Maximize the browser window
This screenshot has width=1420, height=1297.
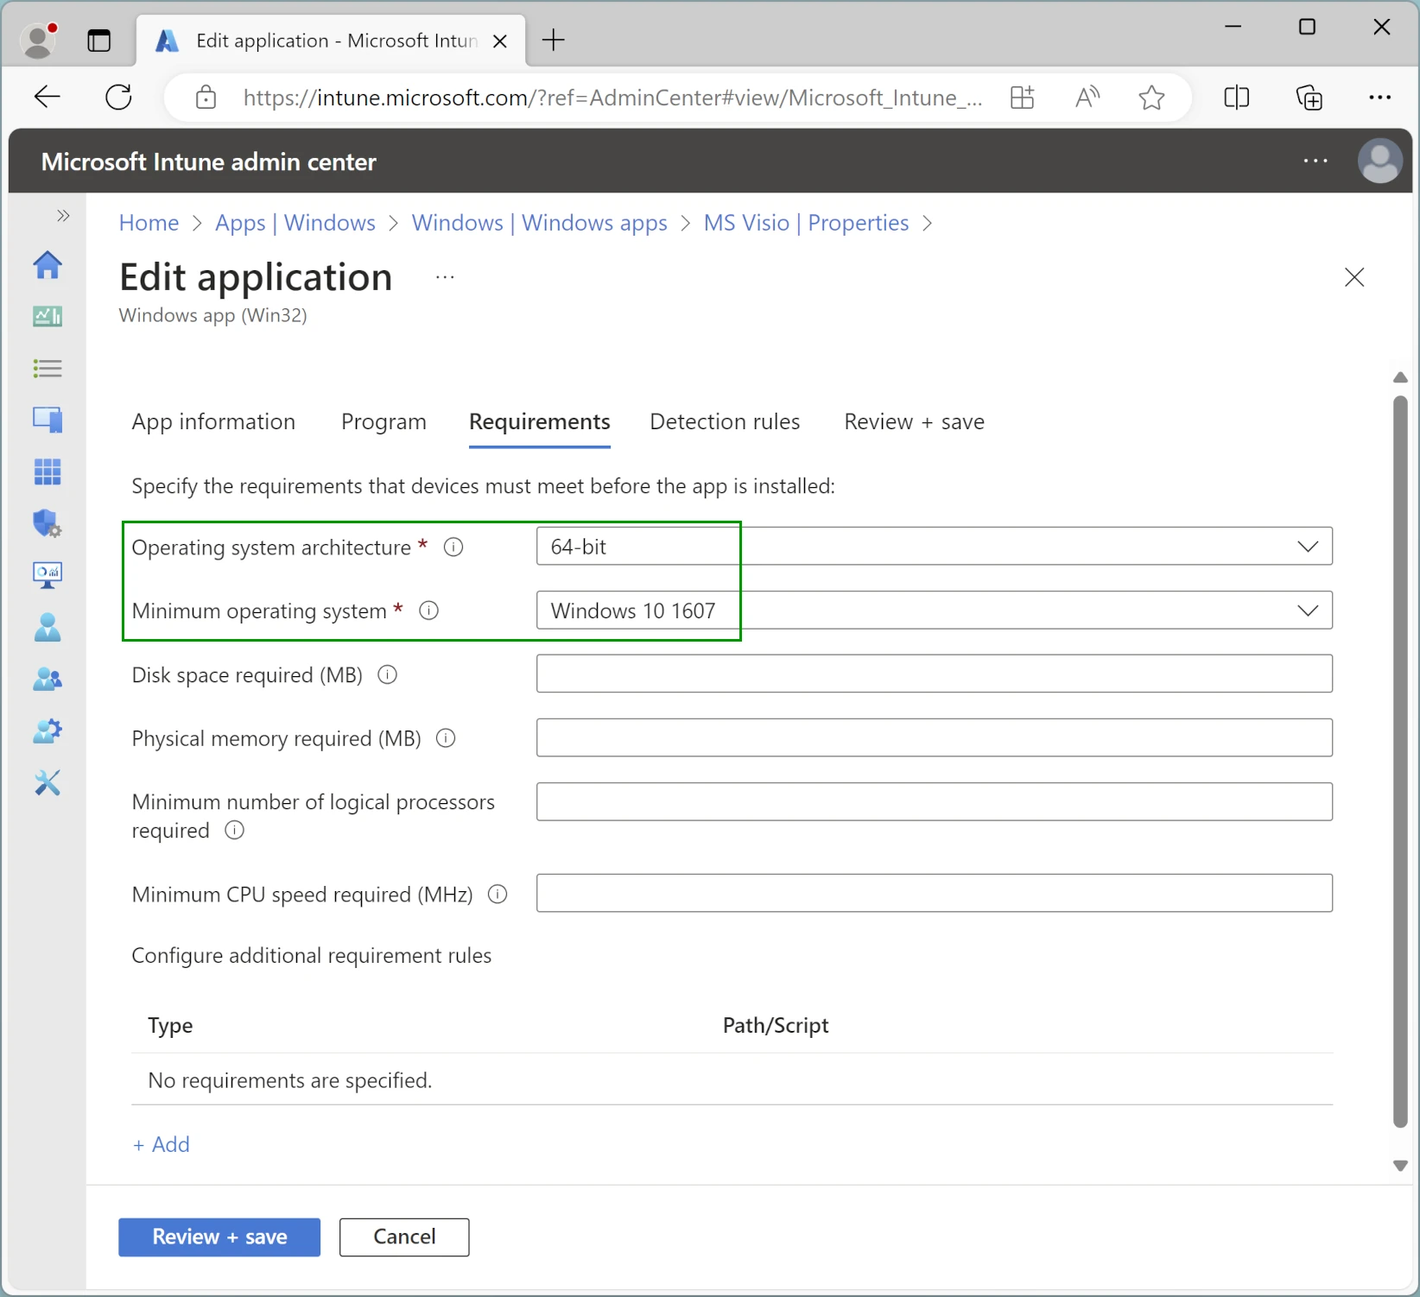(1308, 27)
